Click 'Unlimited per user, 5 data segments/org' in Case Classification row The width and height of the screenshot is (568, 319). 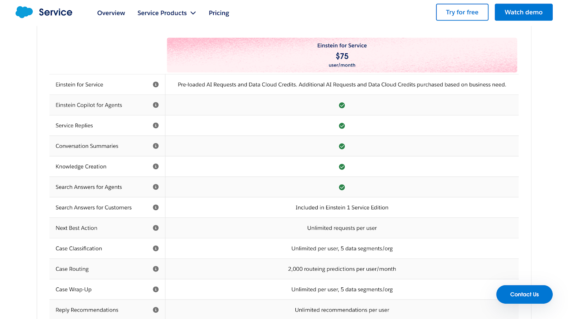pyautogui.click(x=342, y=248)
